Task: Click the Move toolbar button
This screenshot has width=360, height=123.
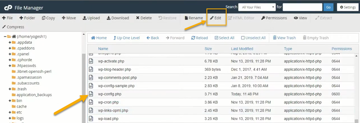Action: [x=69, y=18]
